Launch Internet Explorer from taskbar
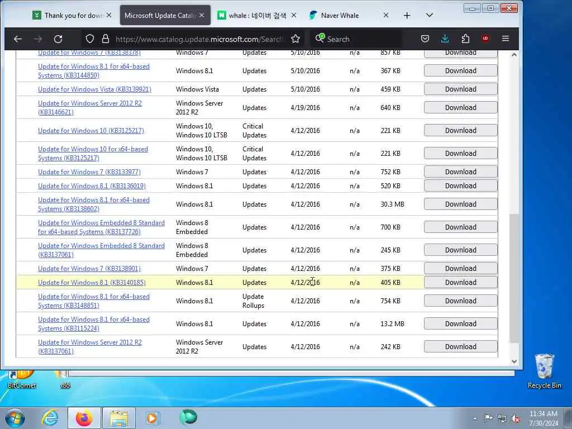Screen dimensions: 572x429 tap(50, 418)
